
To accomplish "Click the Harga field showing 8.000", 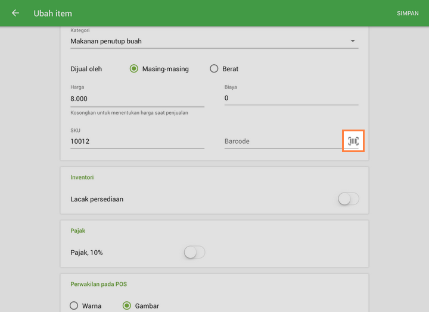I will [137, 99].
